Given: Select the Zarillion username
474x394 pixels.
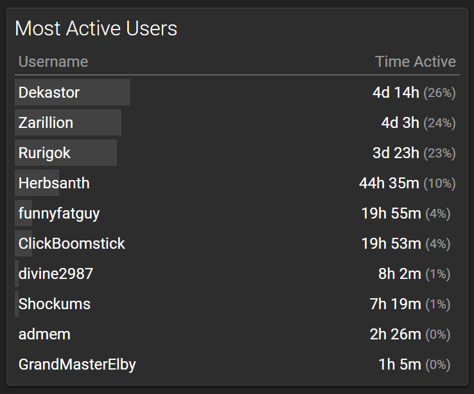Looking at the screenshot, I should 46,123.
